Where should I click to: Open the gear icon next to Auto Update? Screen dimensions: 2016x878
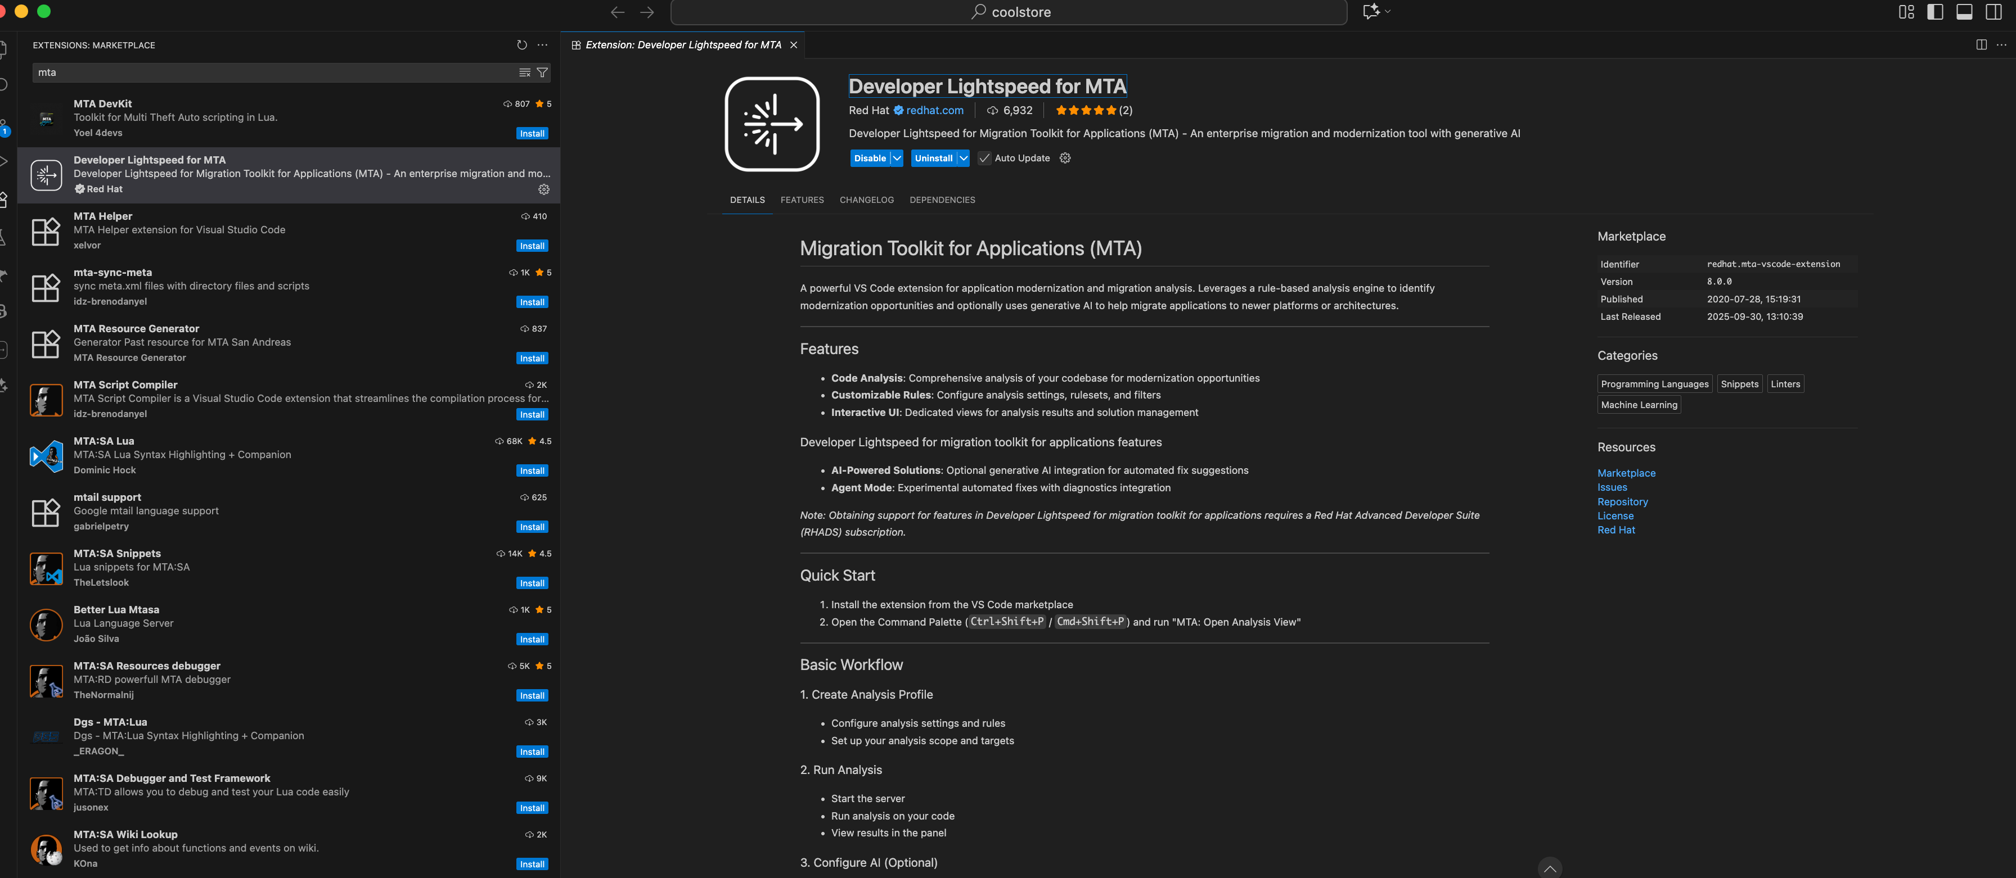(x=1064, y=158)
